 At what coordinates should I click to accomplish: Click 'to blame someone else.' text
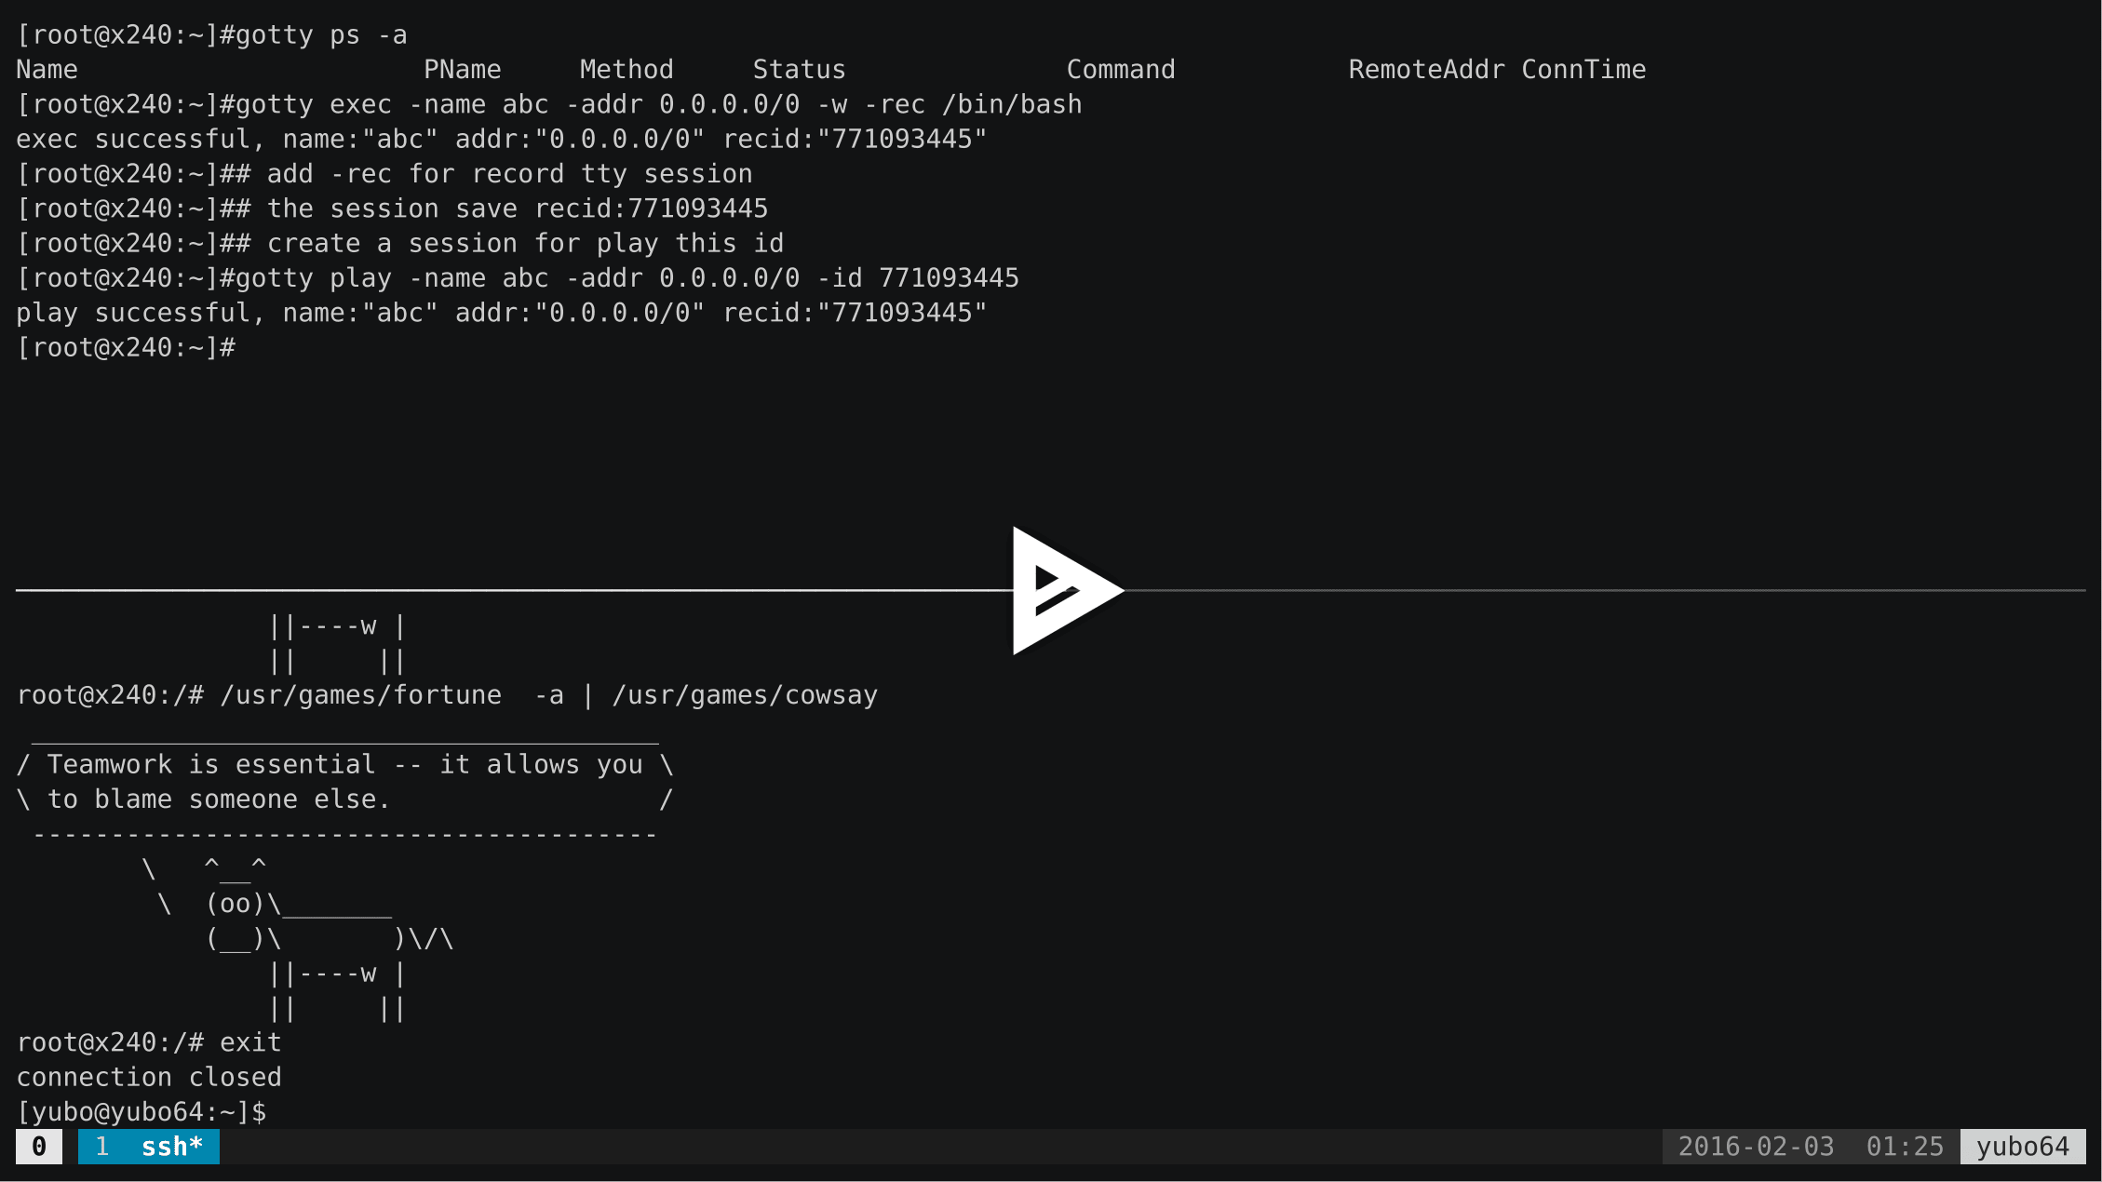coord(219,799)
